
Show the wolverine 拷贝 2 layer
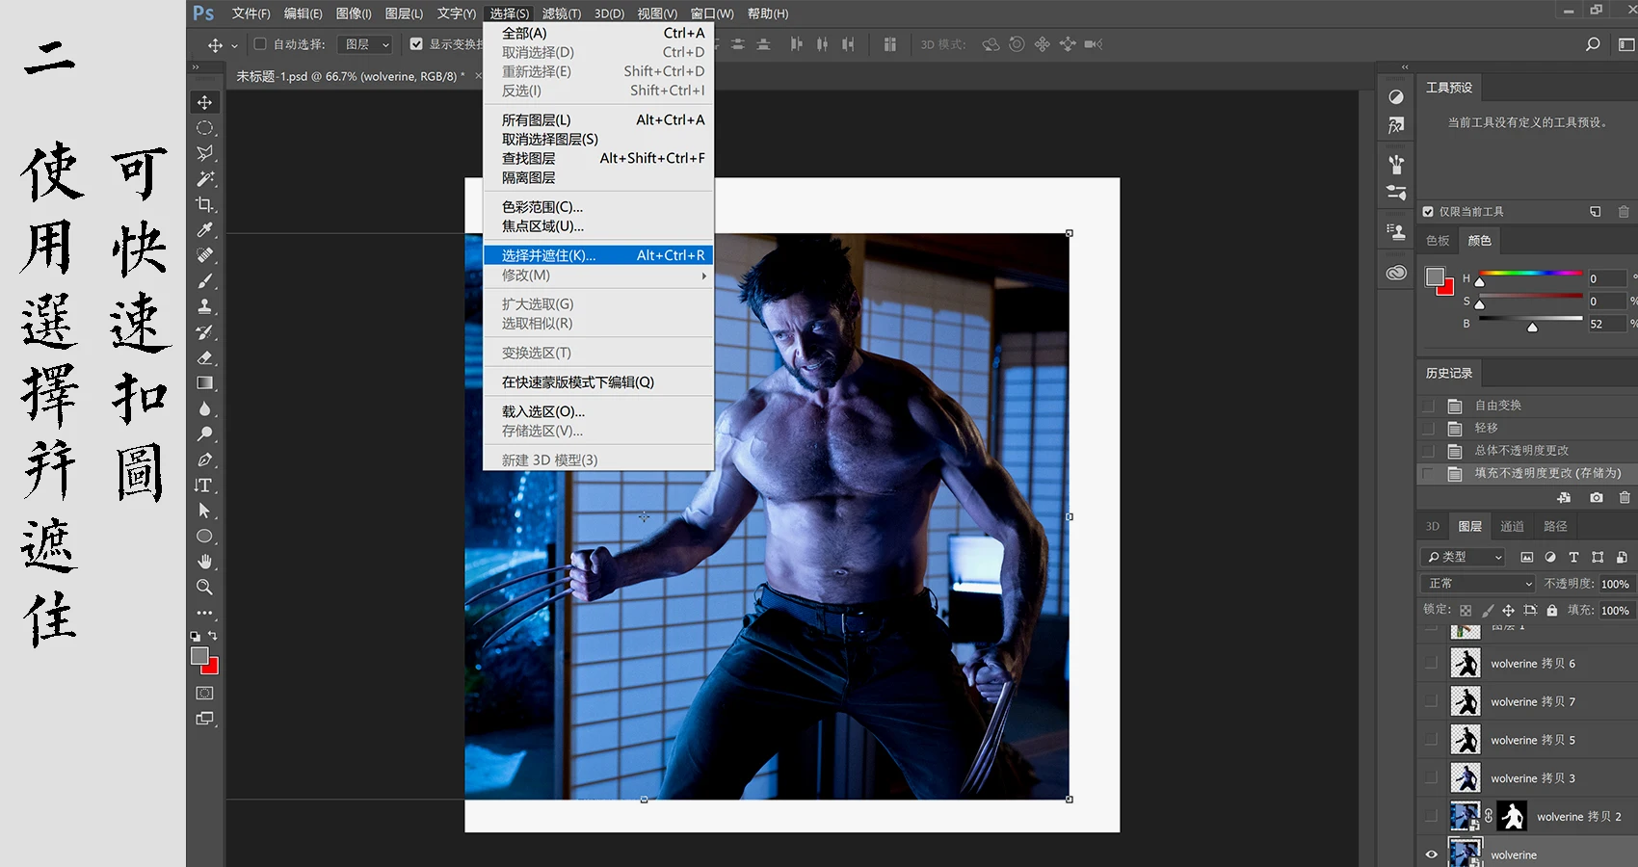(1431, 816)
